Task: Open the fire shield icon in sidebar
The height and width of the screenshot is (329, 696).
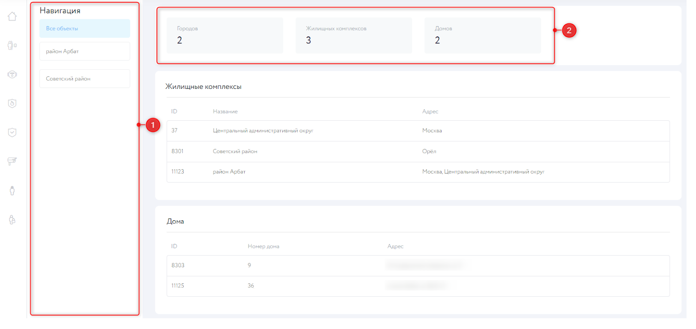Action: tap(12, 104)
